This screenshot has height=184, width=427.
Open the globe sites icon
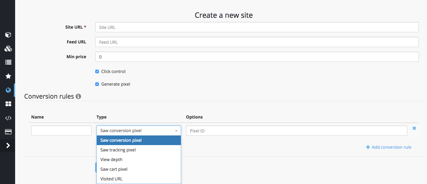tap(8, 90)
